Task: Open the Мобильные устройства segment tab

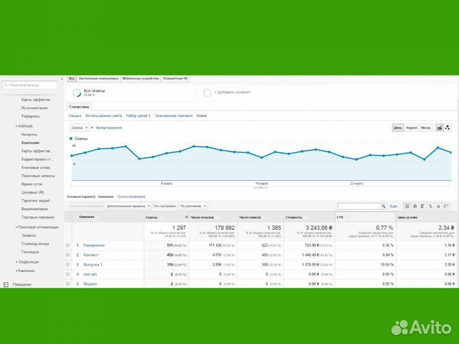Action: tap(140, 78)
